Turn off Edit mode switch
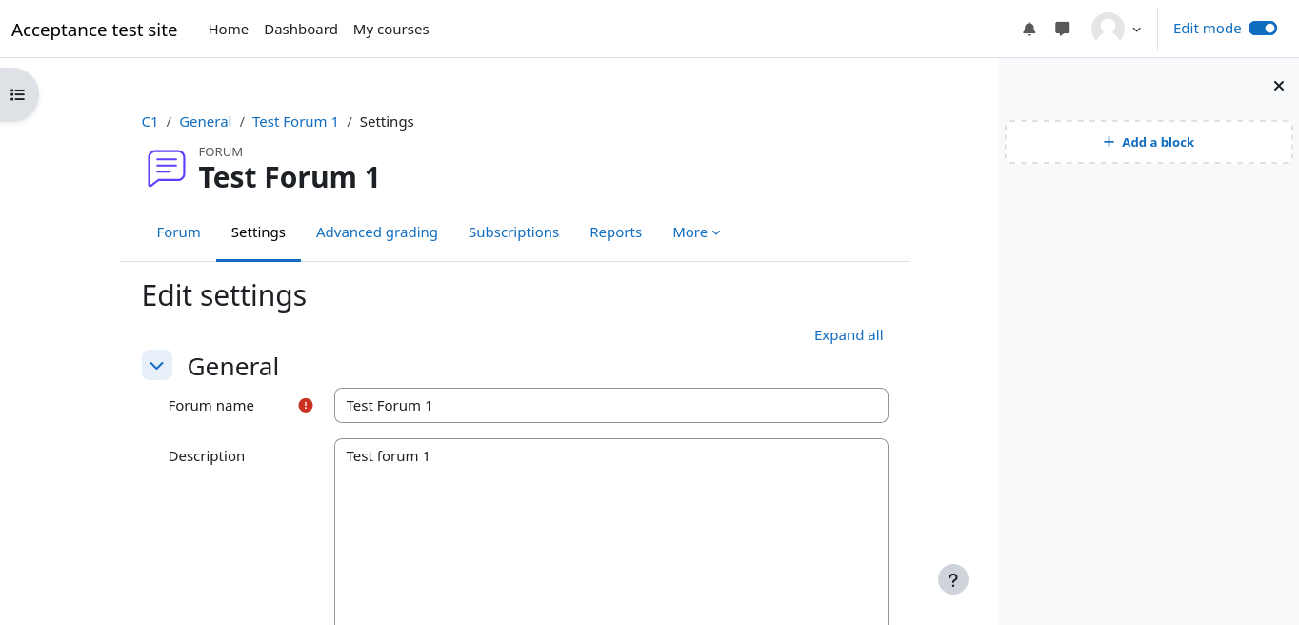Viewport: 1299px width, 625px height. pos(1263,29)
